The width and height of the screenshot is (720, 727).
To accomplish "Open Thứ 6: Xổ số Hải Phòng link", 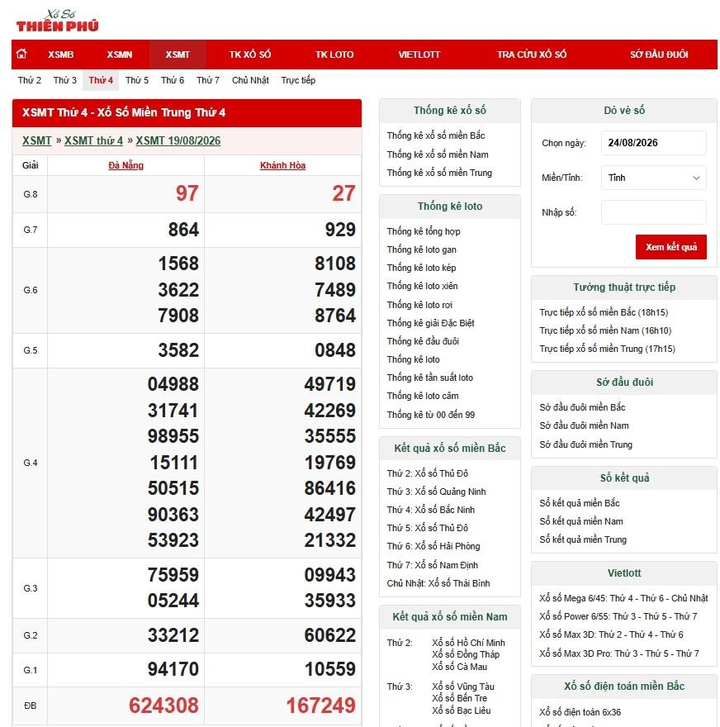I will click(x=433, y=546).
